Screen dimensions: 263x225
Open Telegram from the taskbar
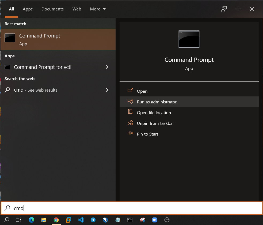[93, 220]
